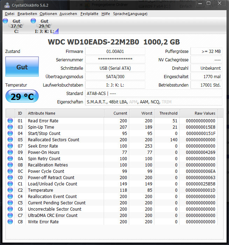Select the Power-On Hours attribute name
The image size is (229, 245).
[x=44, y=152]
